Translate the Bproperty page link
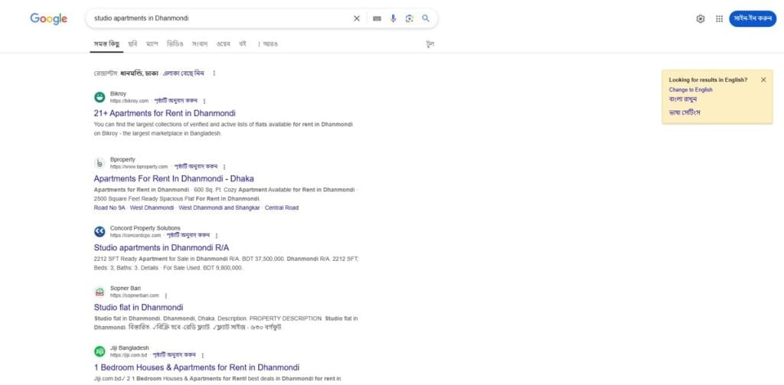 click(195, 167)
